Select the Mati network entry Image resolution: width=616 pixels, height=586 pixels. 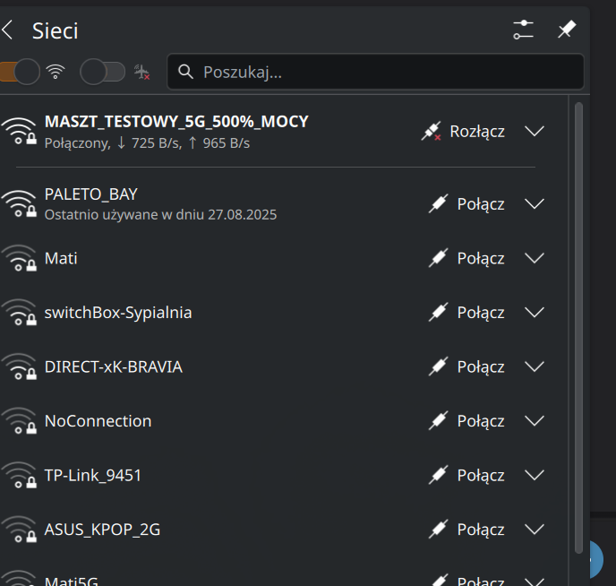61,258
